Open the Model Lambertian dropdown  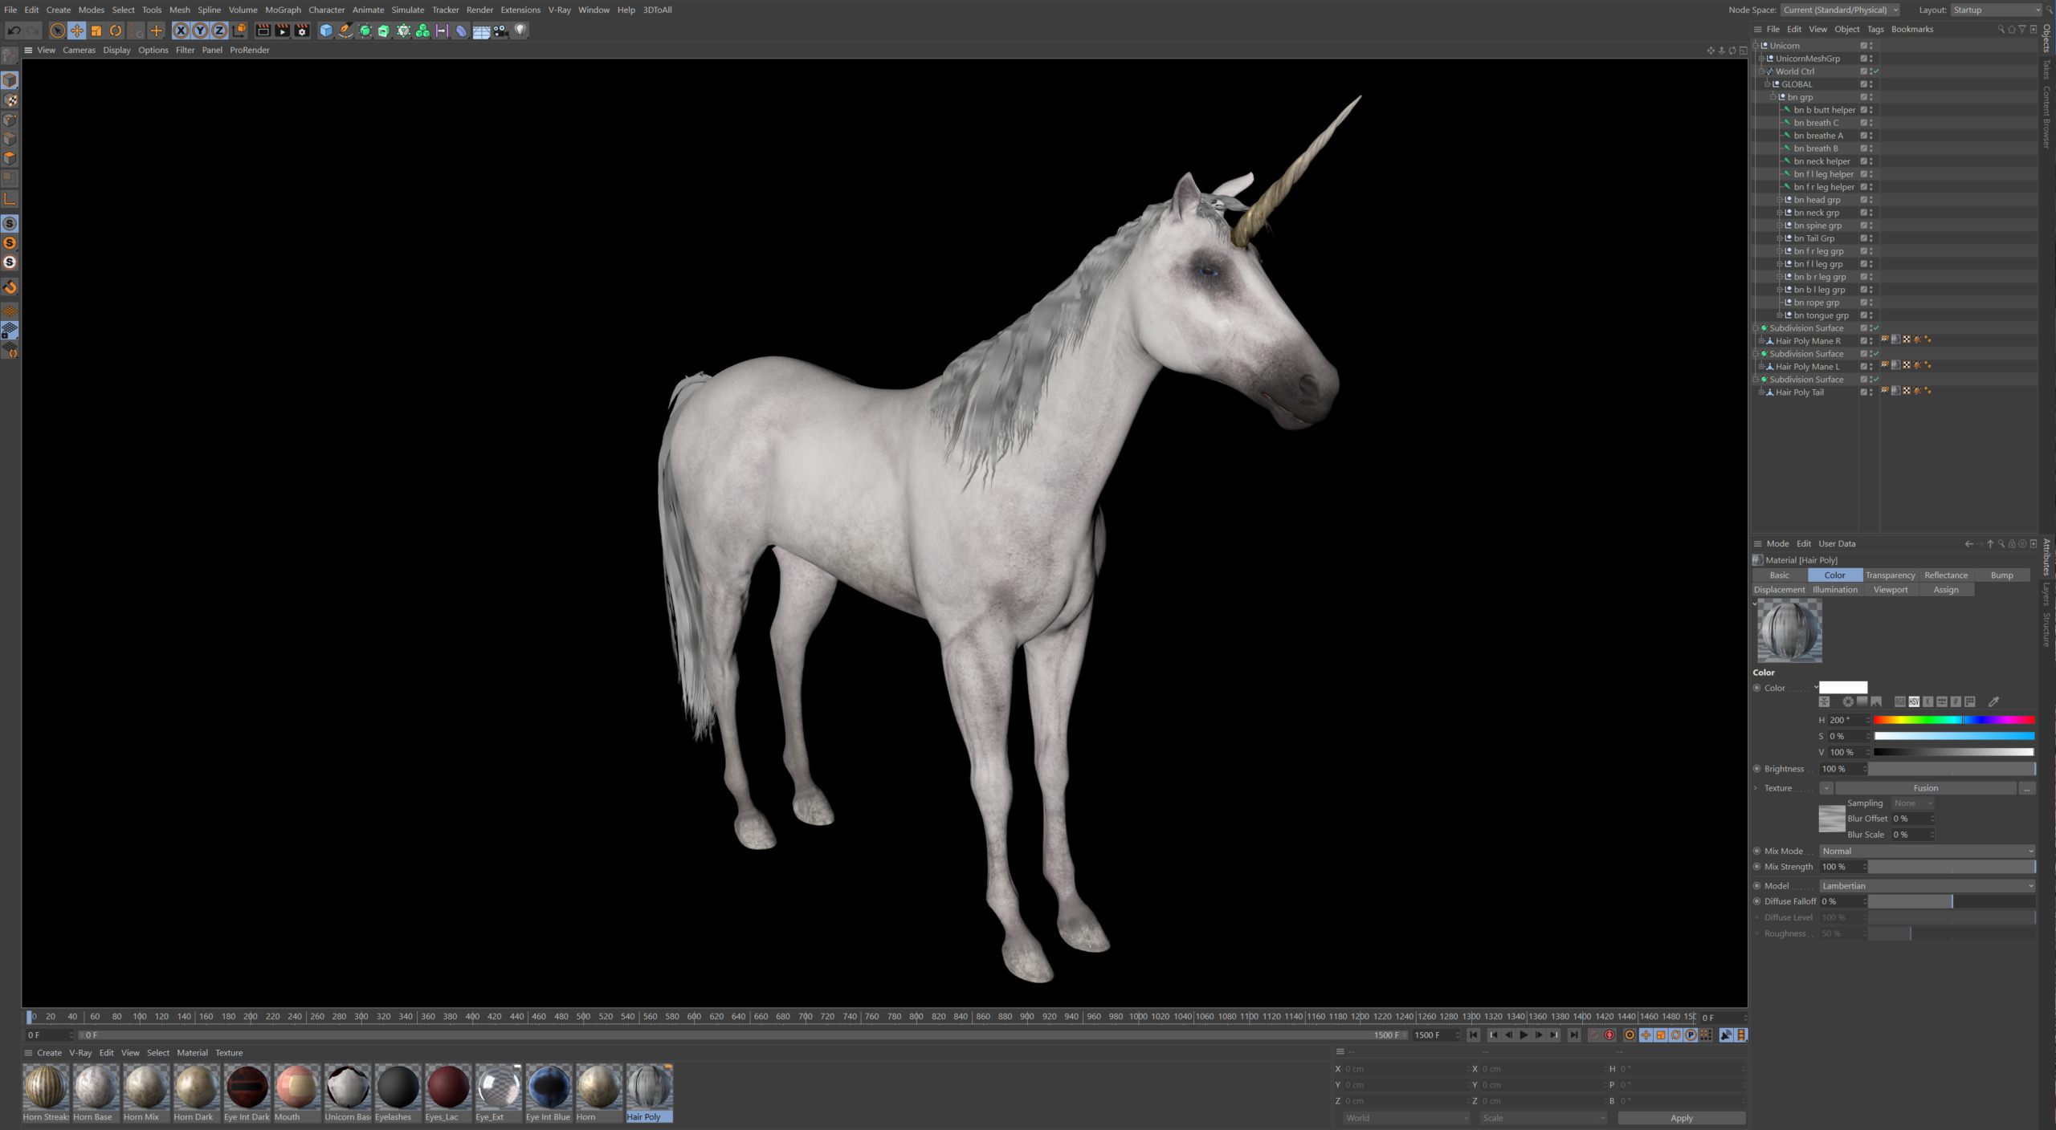[1927, 886]
